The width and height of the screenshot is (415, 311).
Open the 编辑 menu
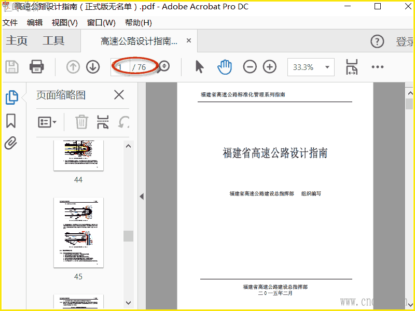35,23
